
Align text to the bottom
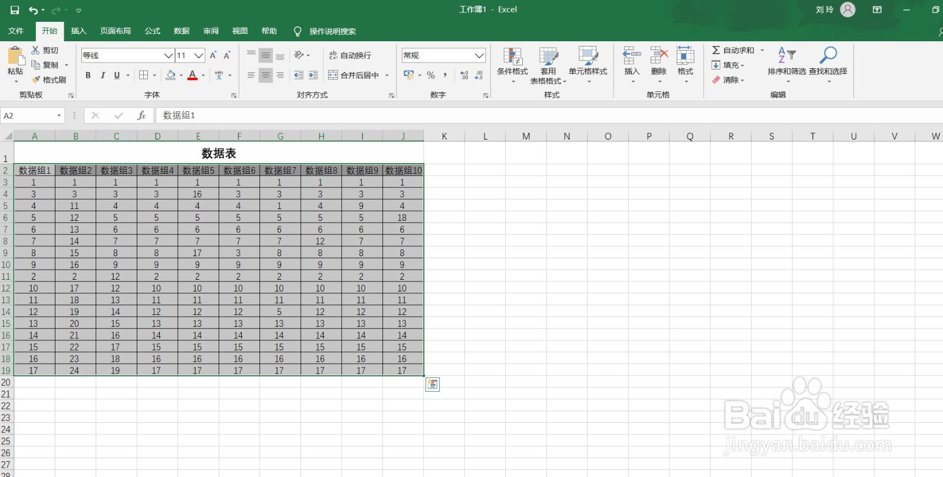pos(280,55)
